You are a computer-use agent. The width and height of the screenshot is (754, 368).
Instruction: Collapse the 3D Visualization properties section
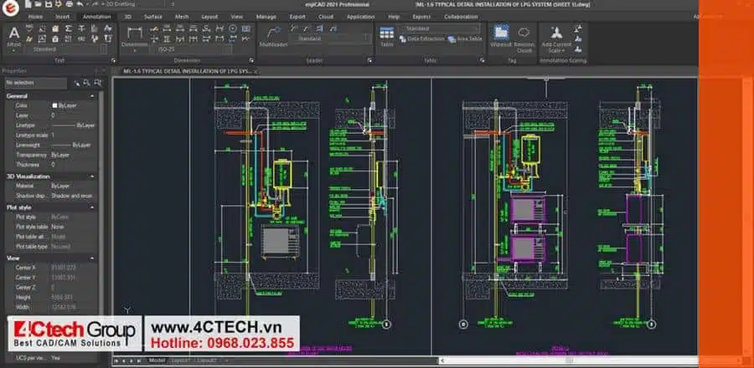click(92, 176)
